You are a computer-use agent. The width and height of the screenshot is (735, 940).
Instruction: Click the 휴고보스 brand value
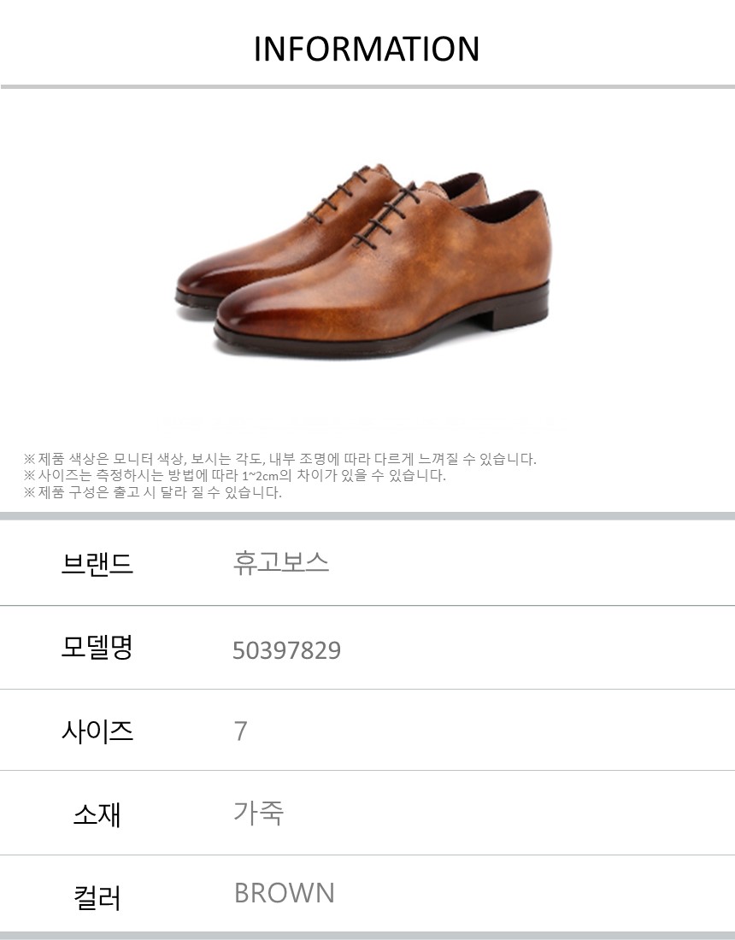(280, 563)
